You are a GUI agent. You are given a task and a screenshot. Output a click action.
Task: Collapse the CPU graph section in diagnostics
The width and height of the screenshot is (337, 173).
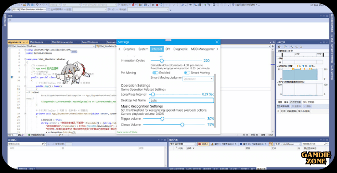278,82
